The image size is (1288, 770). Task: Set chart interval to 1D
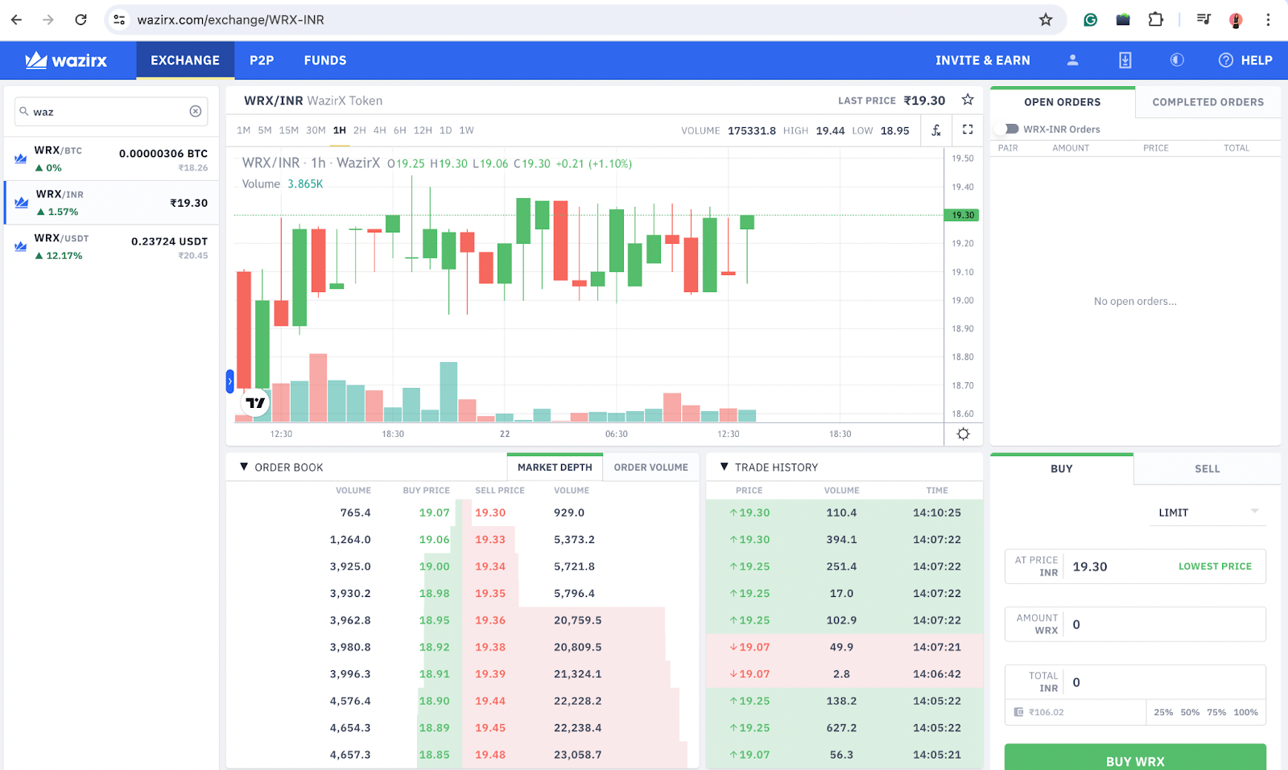(x=446, y=130)
